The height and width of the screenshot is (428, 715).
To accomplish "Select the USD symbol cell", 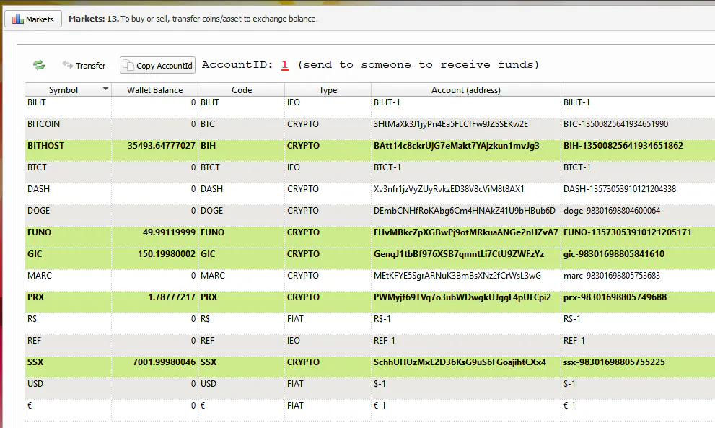I will coord(68,388).
